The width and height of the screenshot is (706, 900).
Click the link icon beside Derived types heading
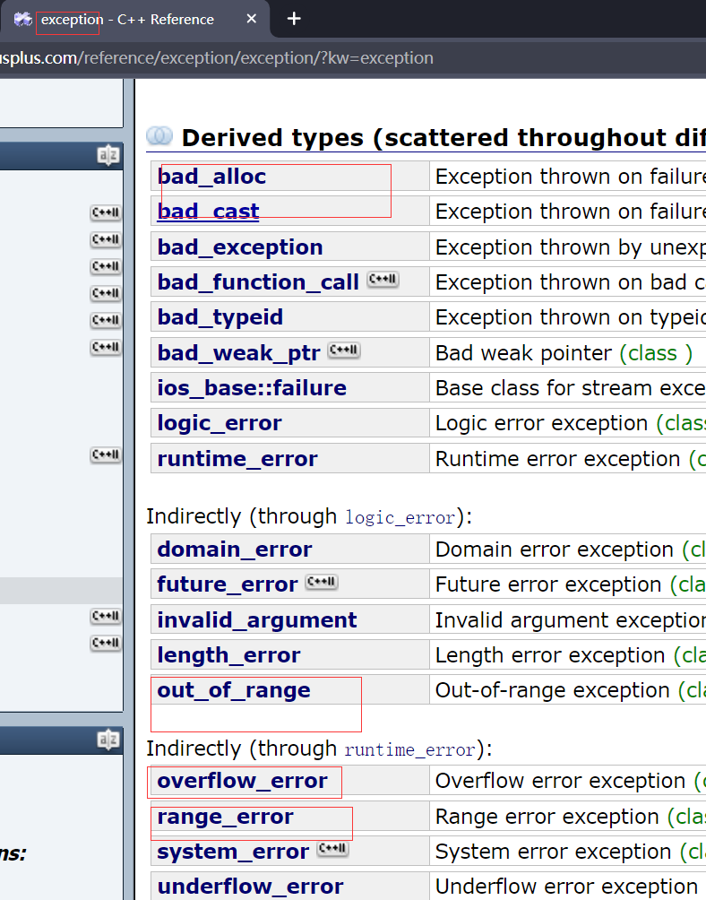159,136
